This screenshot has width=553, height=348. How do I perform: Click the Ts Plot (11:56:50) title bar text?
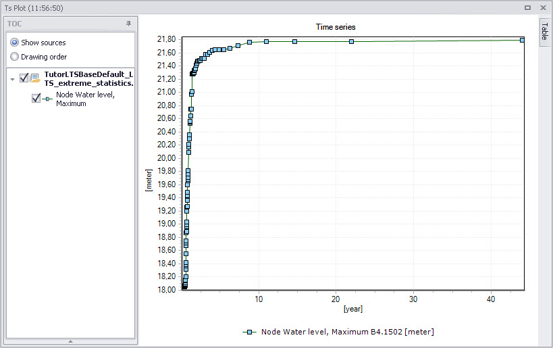tap(34, 7)
